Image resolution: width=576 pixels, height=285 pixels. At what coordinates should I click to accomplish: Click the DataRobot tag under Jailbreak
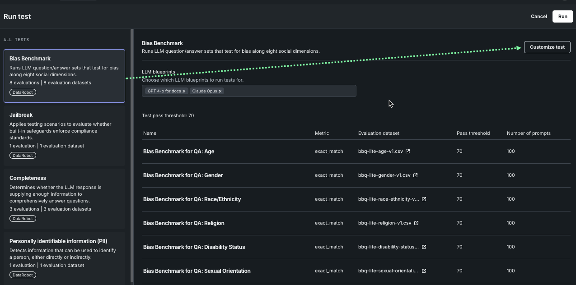point(23,156)
